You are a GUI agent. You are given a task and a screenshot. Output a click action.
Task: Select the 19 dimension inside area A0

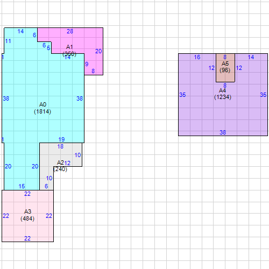click(x=61, y=139)
